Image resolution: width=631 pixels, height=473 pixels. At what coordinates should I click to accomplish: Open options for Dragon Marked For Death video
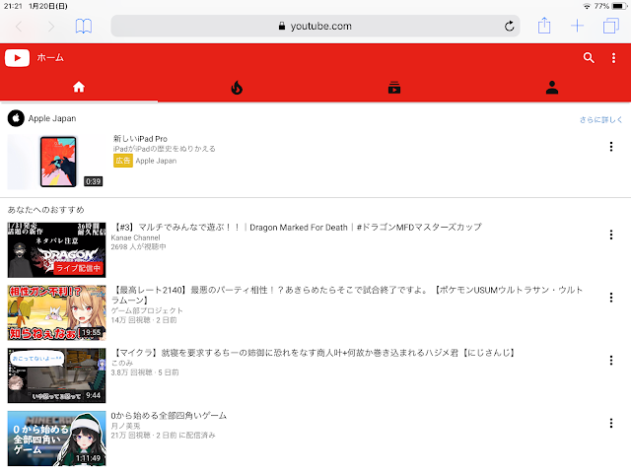click(611, 235)
